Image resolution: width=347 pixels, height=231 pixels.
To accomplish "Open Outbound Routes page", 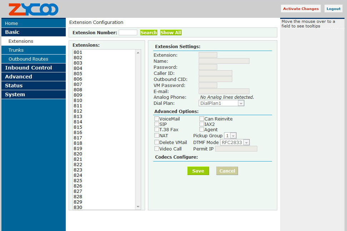I will point(28,59).
